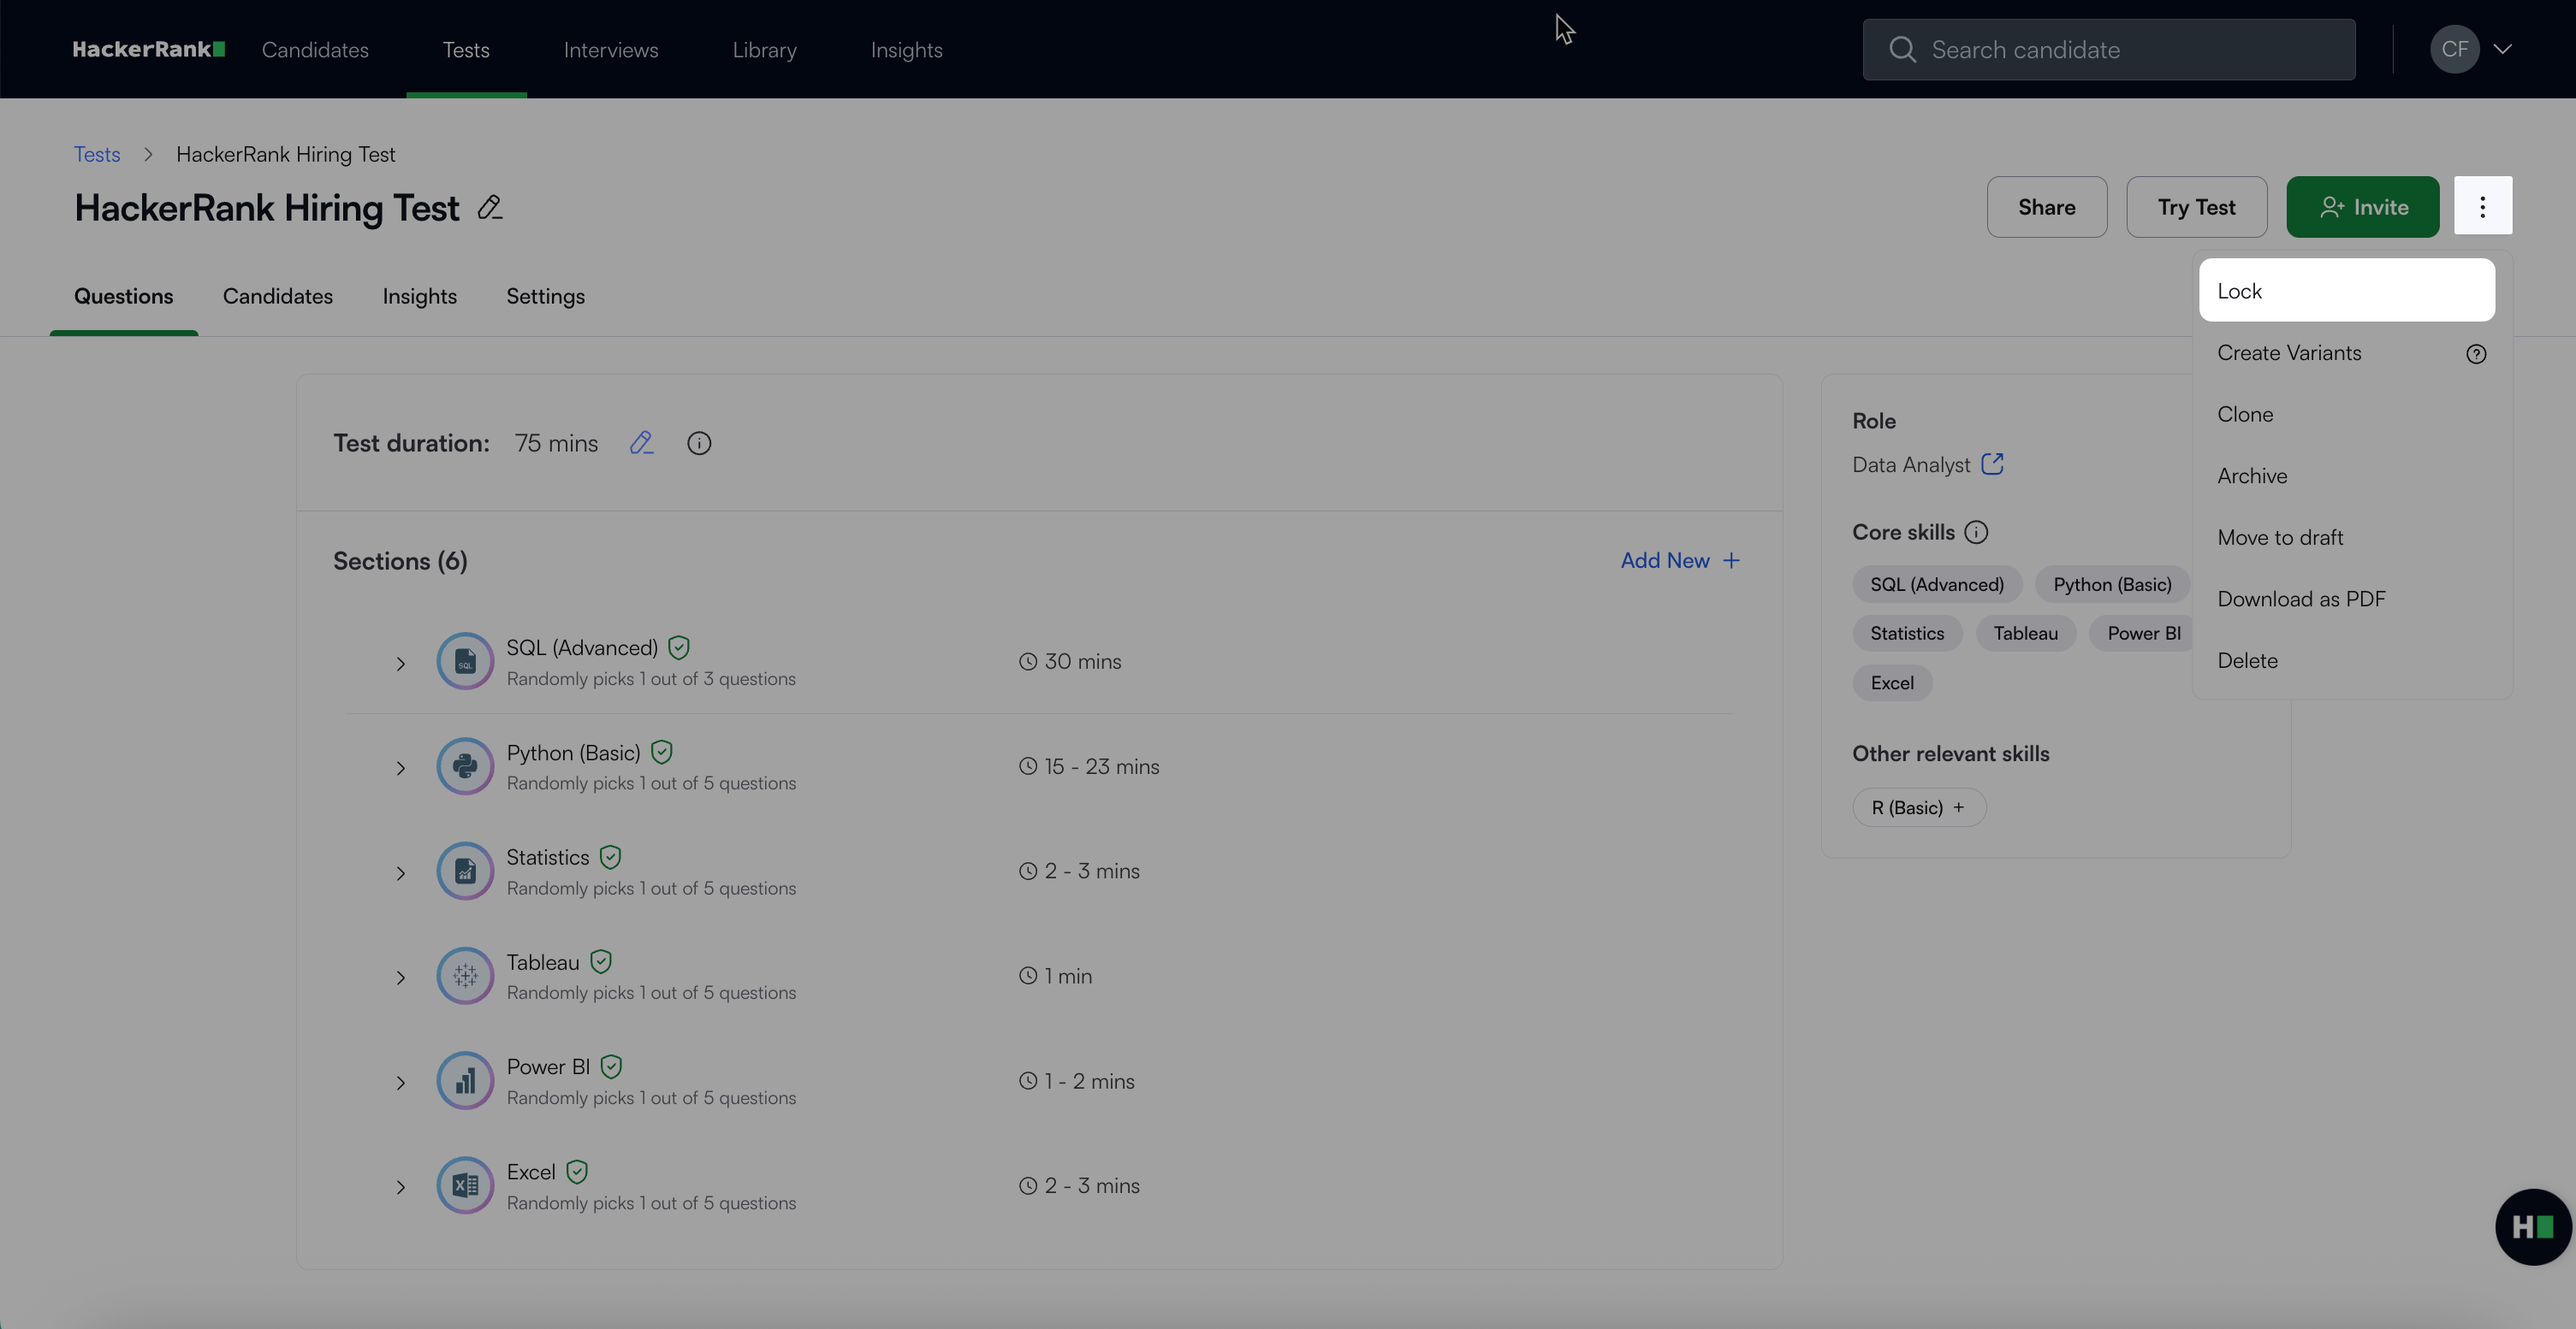Add the R (Basic) skill chip

click(x=1918, y=807)
